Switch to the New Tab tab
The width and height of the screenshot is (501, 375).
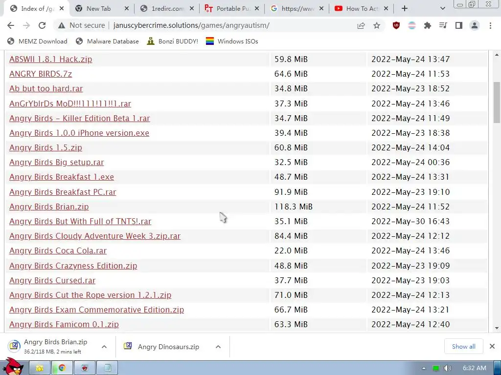click(98, 9)
